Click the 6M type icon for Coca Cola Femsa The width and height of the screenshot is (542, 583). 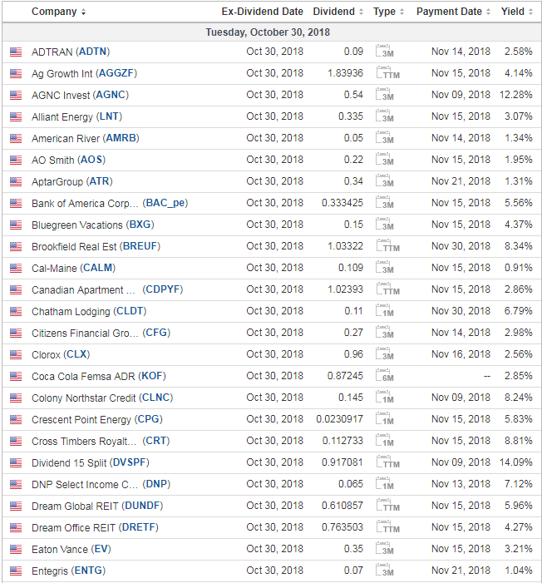tap(384, 376)
